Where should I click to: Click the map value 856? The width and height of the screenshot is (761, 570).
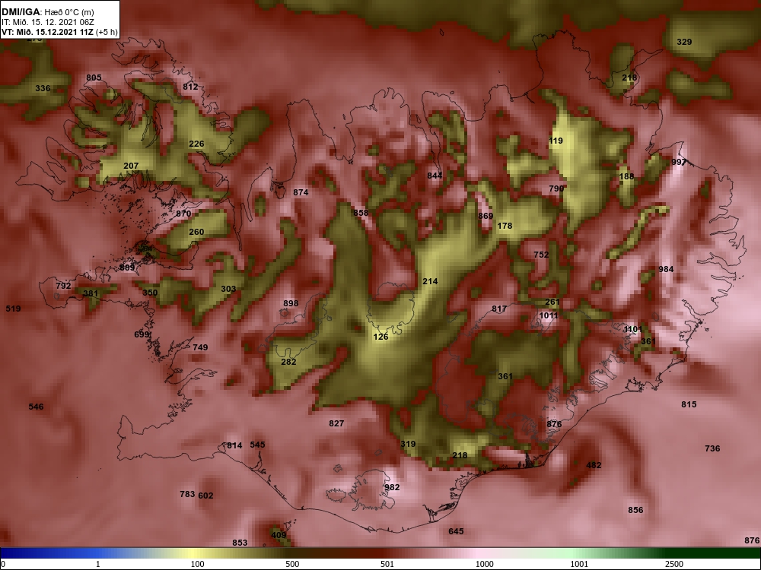pyautogui.click(x=635, y=511)
